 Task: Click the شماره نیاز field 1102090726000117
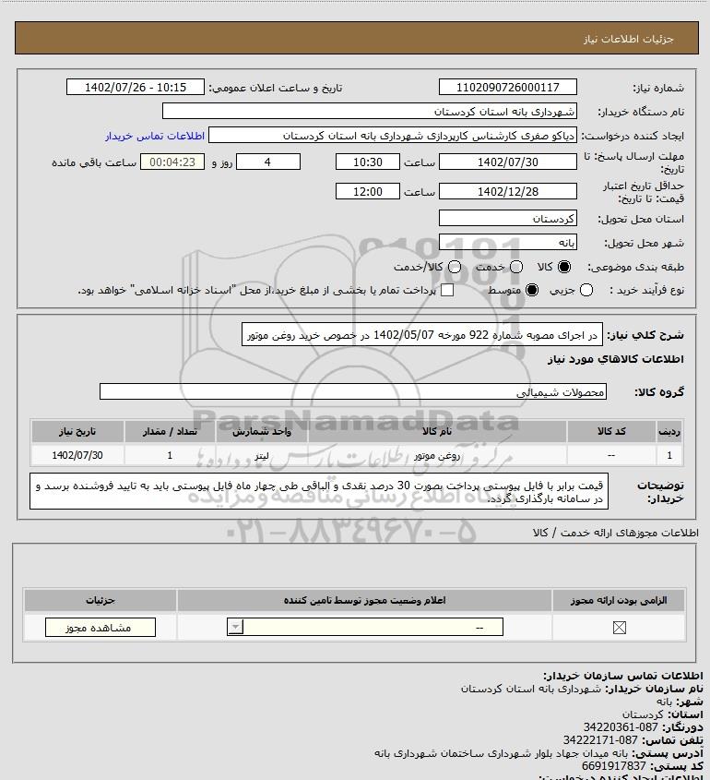pyautogui.click(x=508, y=87)
